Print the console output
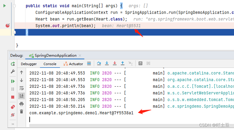Viewport: 234px width, 130px height. click(x=21, y=104)
